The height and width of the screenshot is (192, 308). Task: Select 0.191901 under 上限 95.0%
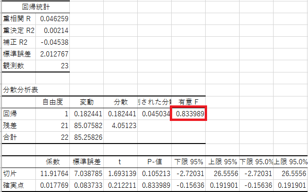point(291,185)
